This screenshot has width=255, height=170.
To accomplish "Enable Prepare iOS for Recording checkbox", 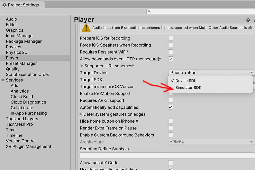I will (x=170, y=38).
